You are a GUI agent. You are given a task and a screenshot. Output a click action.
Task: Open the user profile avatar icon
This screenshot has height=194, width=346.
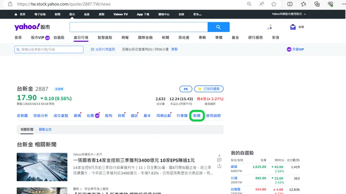click(270, 27)
